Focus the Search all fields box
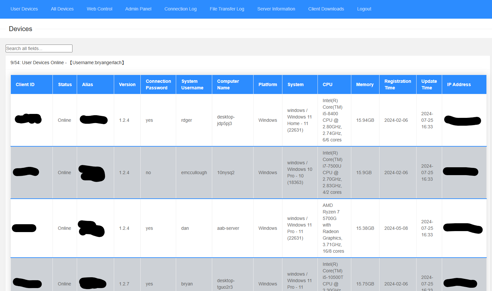Viewport: 492px width, 291px height. [x=39, y=48]
